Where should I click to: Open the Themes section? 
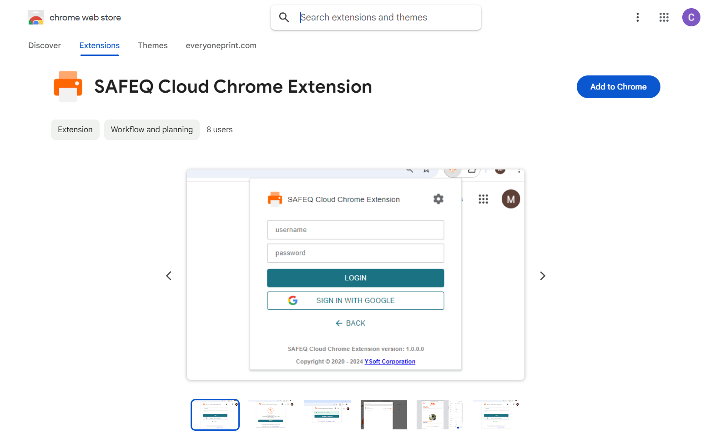(x=153, y=45)
